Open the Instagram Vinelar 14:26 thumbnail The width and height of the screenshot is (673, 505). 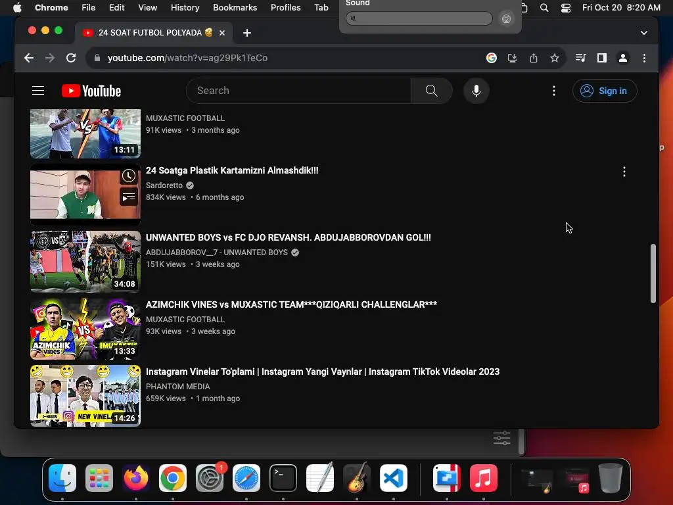tap(85, 395)
